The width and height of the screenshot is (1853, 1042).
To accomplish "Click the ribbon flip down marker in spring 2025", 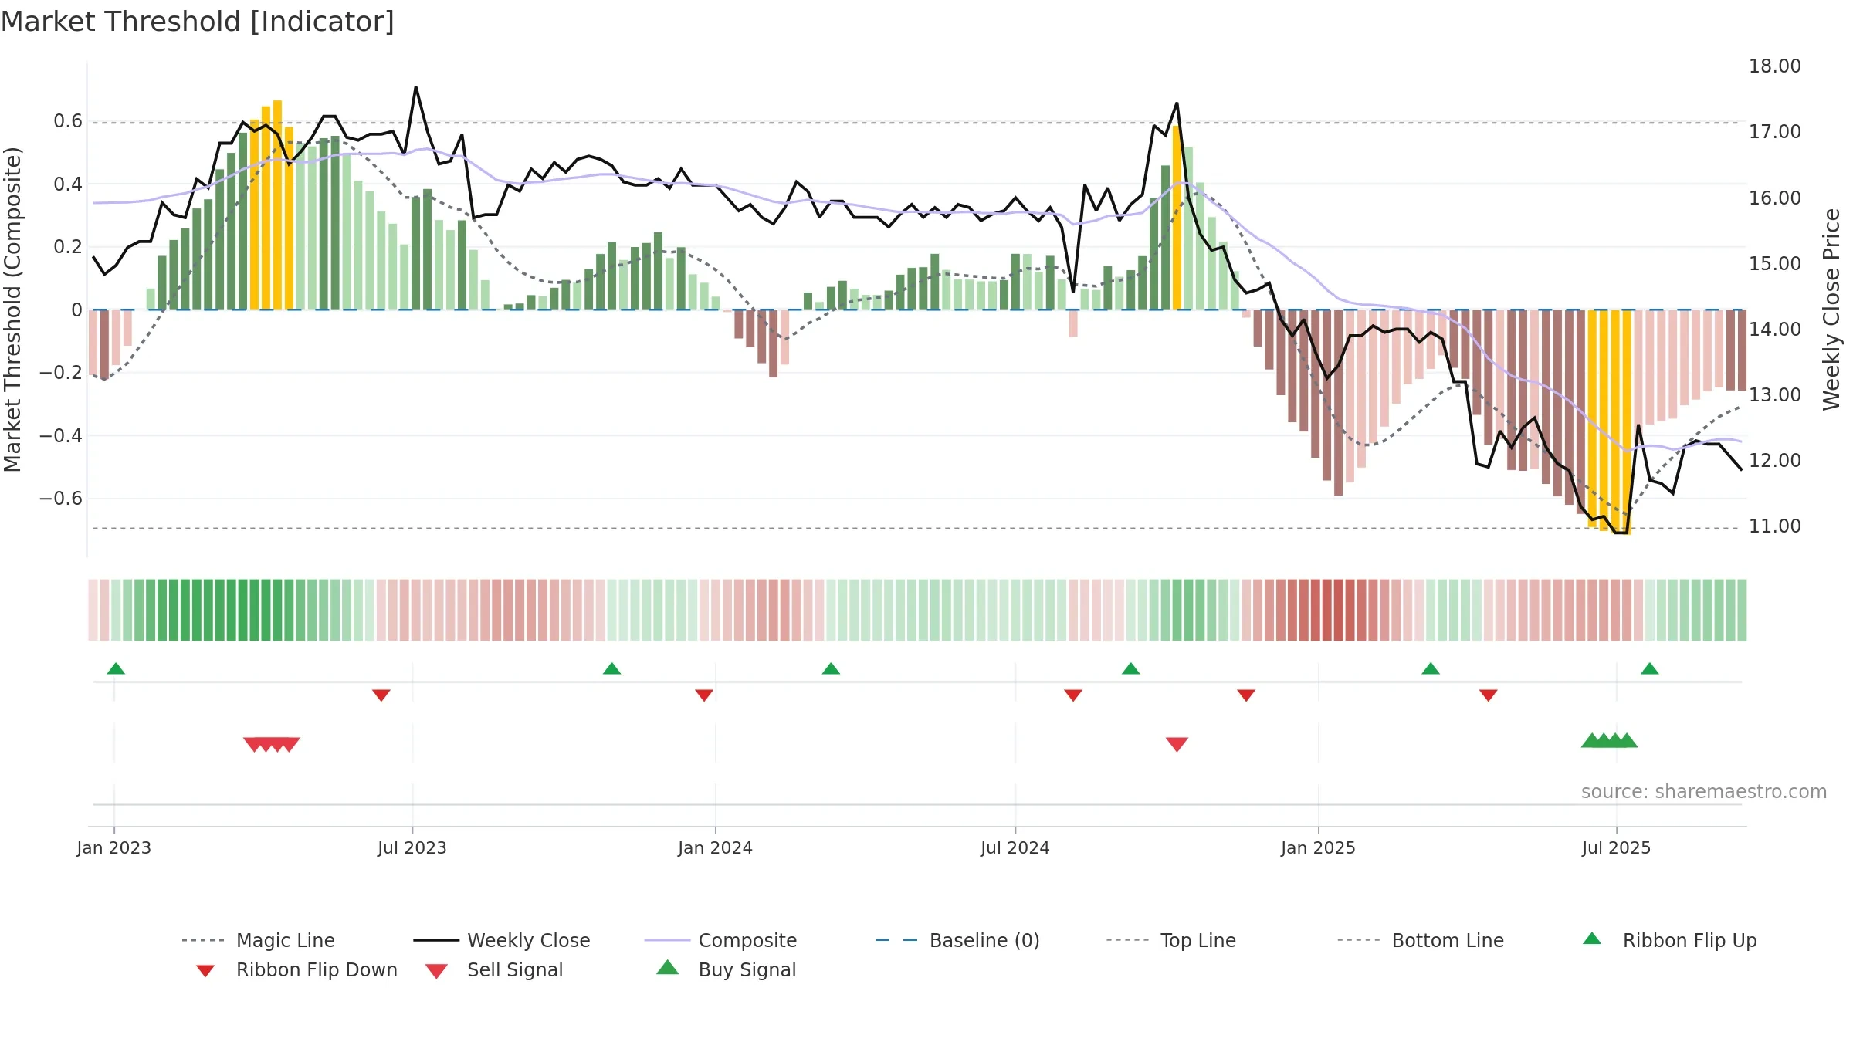I will coord(1489,695).
